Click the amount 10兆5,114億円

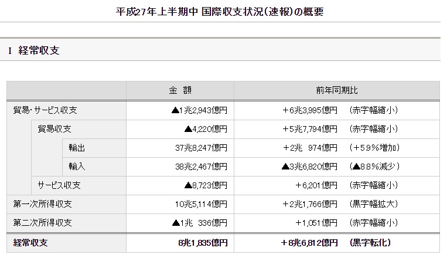[202, 204]
